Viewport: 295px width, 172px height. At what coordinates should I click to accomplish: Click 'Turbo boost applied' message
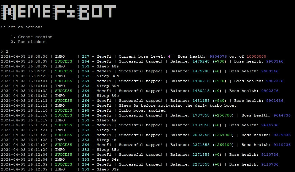point(142,110)
